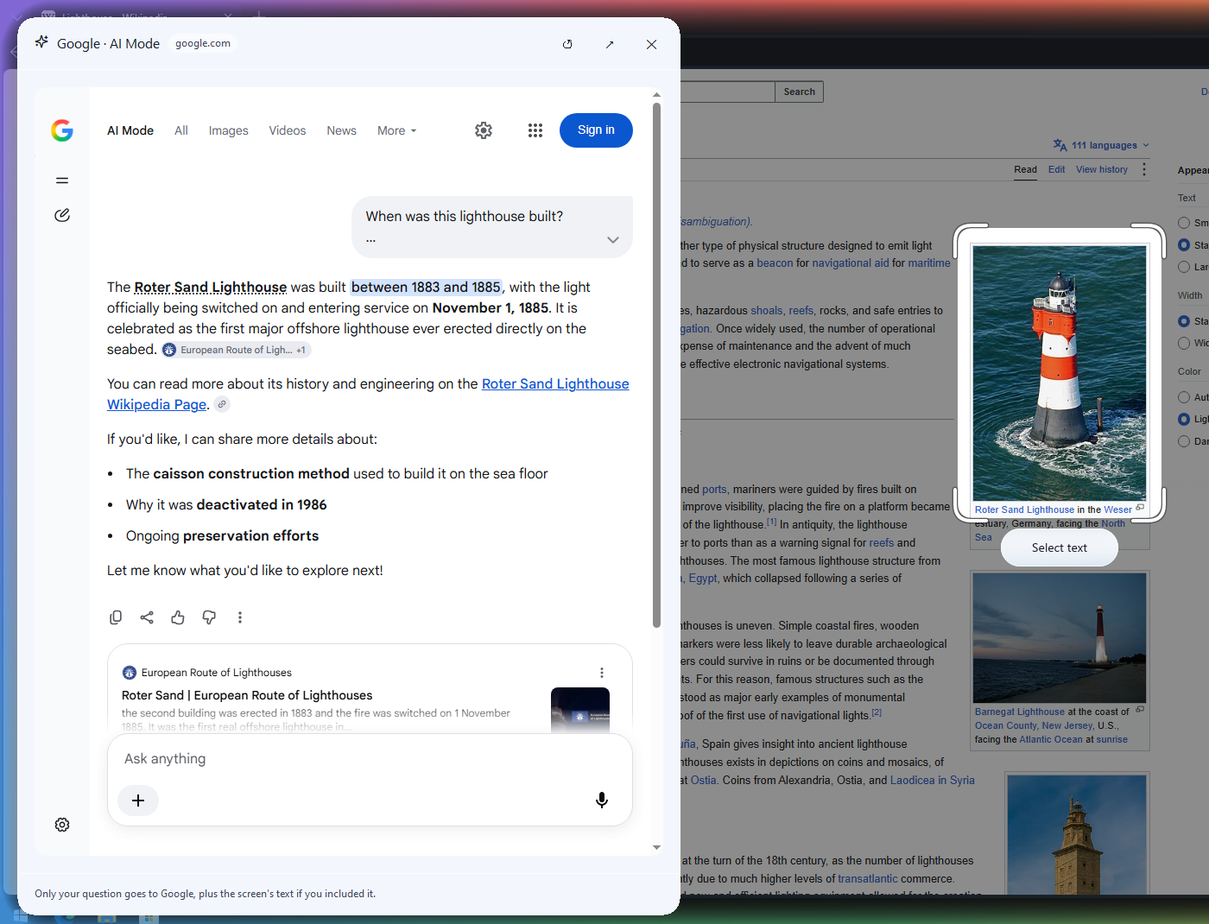Viewport: 1209px width, 924px height.
Task: Open the Roter Sand European Route card title
Action: (x=247, y=695)
